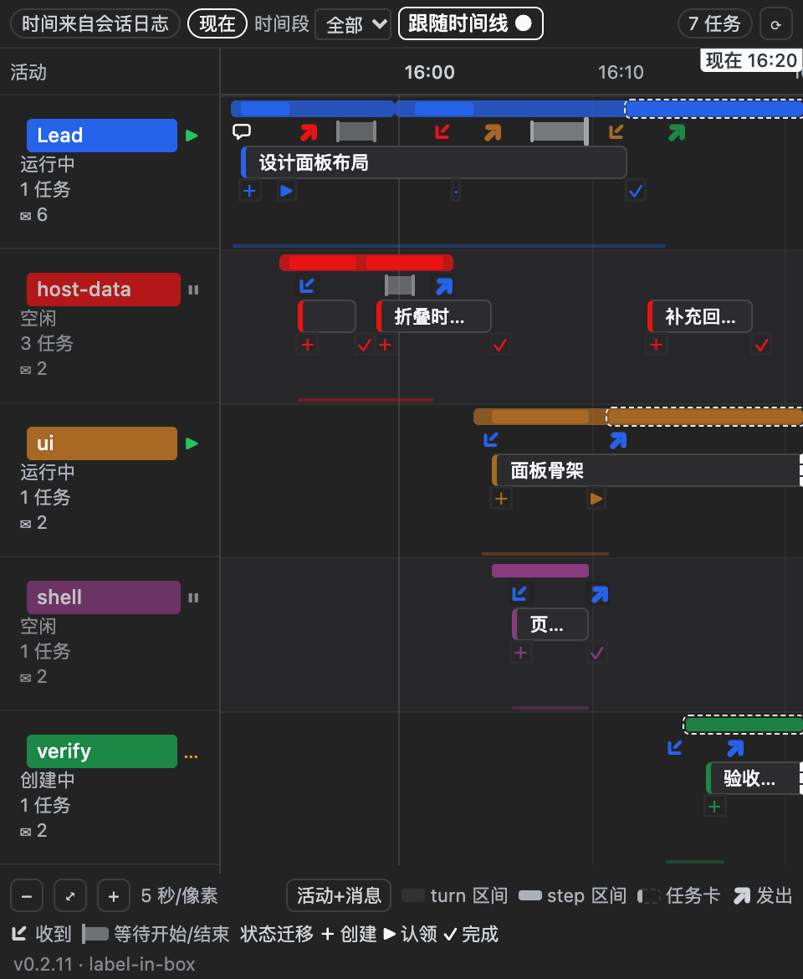Click the 16:00 time marker
The width and height of the screenshot is (803, 979).
[429, 73]
